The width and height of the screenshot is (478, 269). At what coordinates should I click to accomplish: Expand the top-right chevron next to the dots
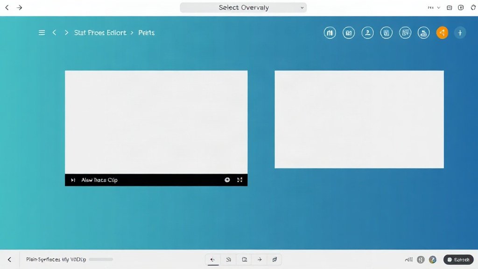(439, 7)
